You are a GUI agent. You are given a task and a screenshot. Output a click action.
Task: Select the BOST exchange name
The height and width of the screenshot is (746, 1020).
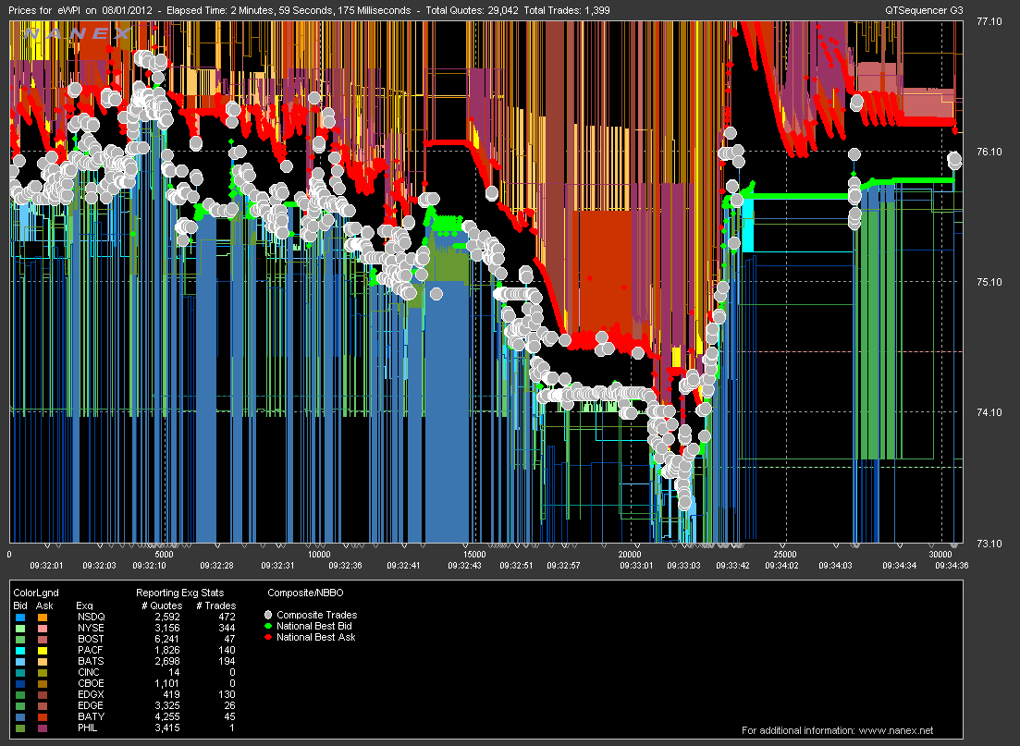(91, 640)
